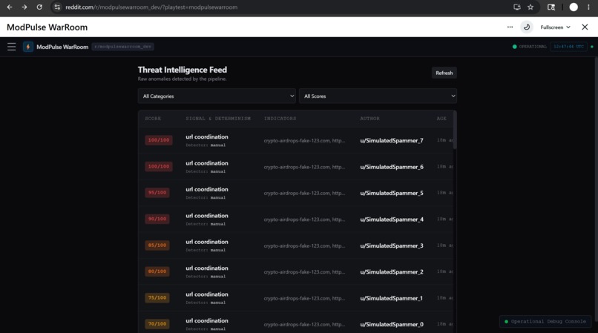Click the r/modpulsewarroom_dev subreddit tag
This screenshot has height=333, width=598.
point(123,47)
